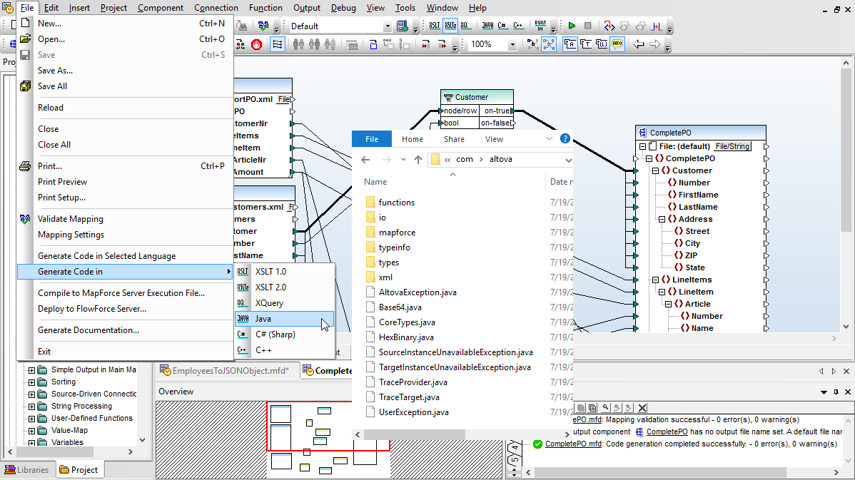The height and width of the screenshot is (480, 855).
Task: Open the zoom level 100% dropdown
Action: 512,45
